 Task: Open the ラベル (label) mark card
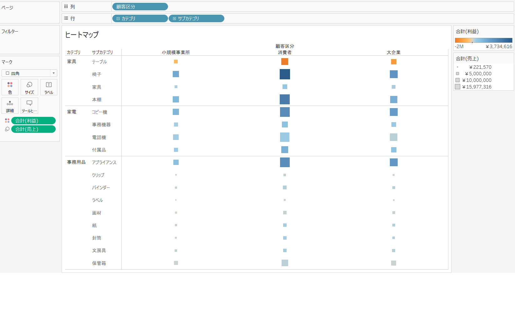49,87
